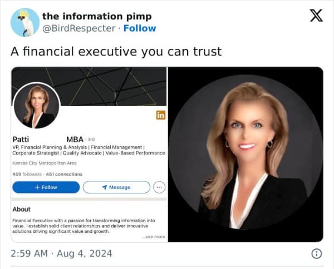Screen dimensions: 334x269
Task: Click the display name the information pimp
Action: coord(97,16)
